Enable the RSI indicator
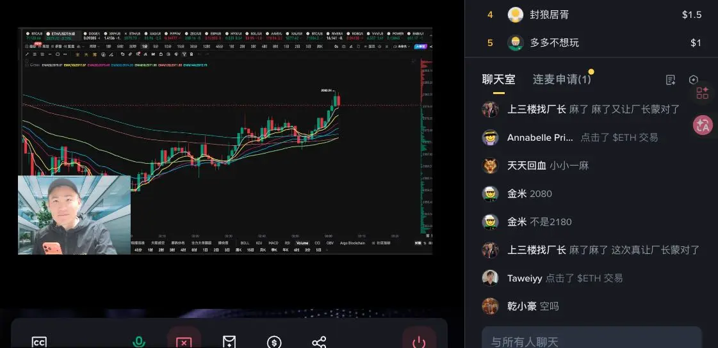Image resolution: width=718 pixels, height=348 pixels. 288,243
